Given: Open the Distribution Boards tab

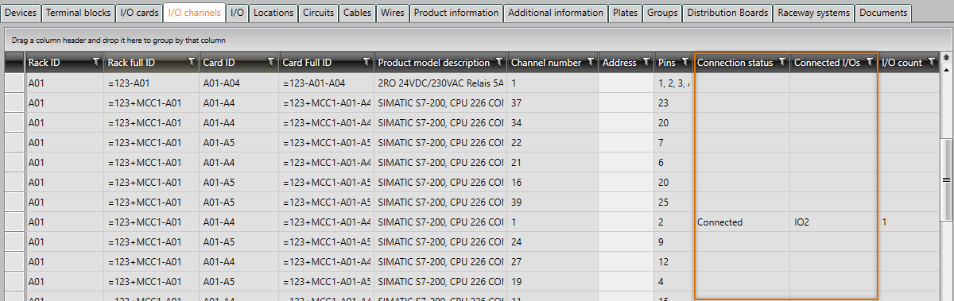Looking at the screenshot, I should (x=727, y=13).
